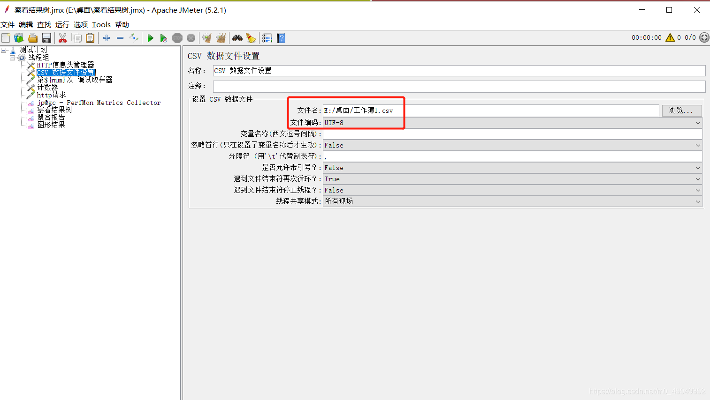
Task: Clear all results with double broom icon
Action: point(221,38)
